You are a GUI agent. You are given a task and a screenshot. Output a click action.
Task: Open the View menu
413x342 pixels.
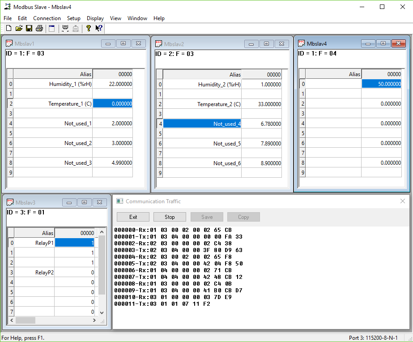coord(115,18)
